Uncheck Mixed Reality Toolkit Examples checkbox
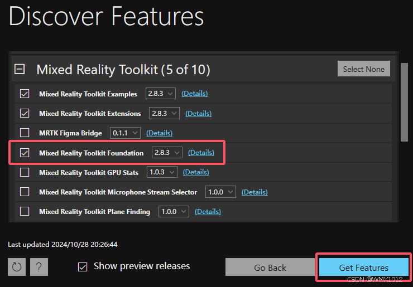Image resolution: width=413 pixels, height=287 pixels. pyautogui.click(x=25, y=94)
